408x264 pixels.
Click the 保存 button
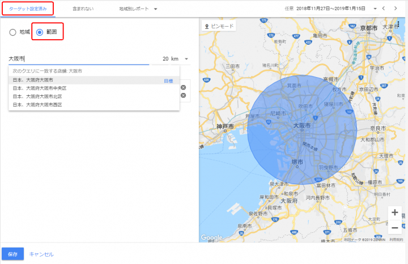[12, 254]
